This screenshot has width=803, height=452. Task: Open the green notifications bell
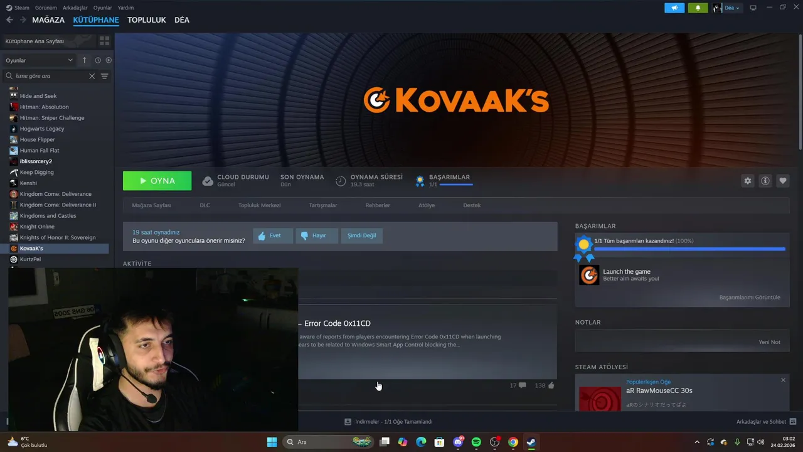tap(698, 8)
